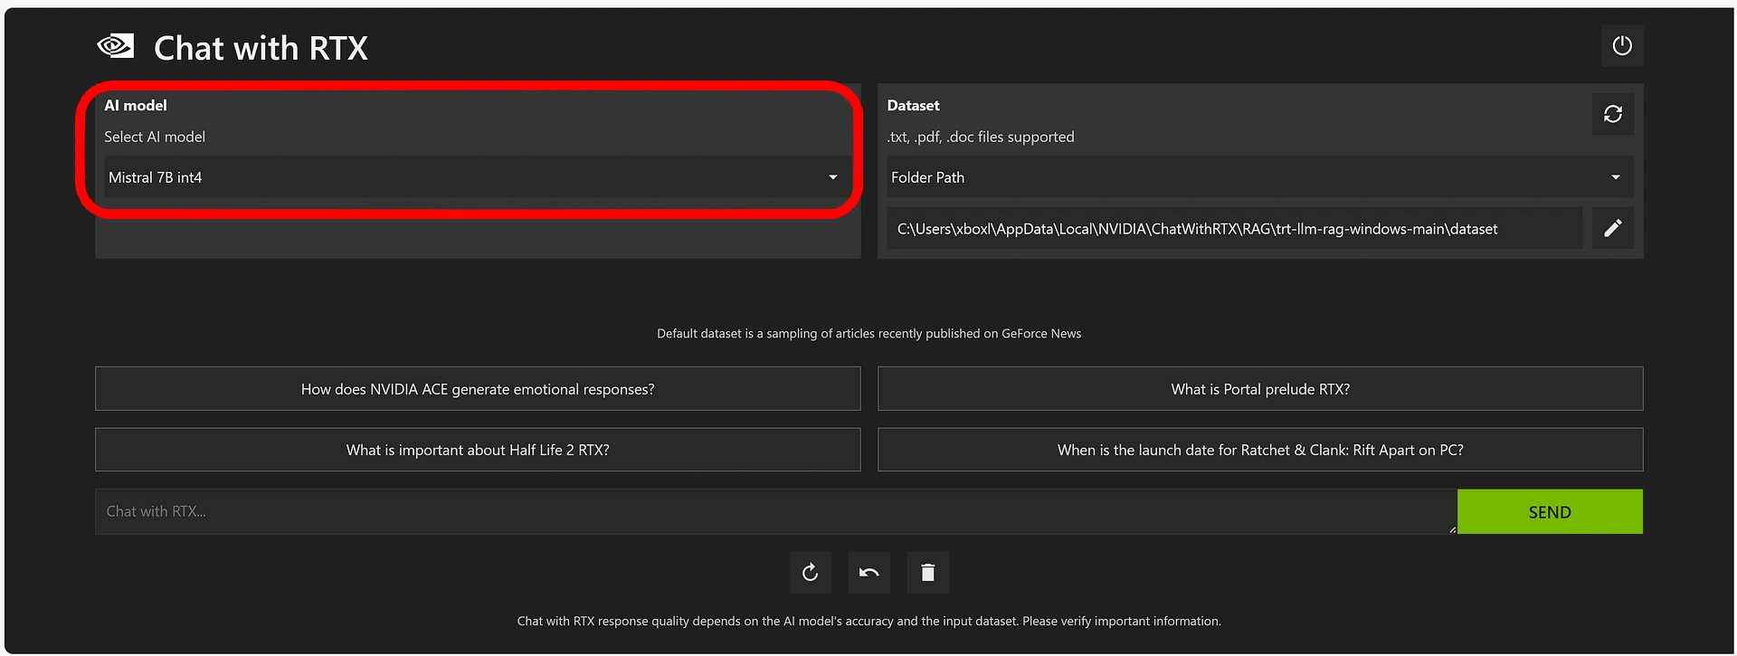Click the Dataset heading

(913, 105)
